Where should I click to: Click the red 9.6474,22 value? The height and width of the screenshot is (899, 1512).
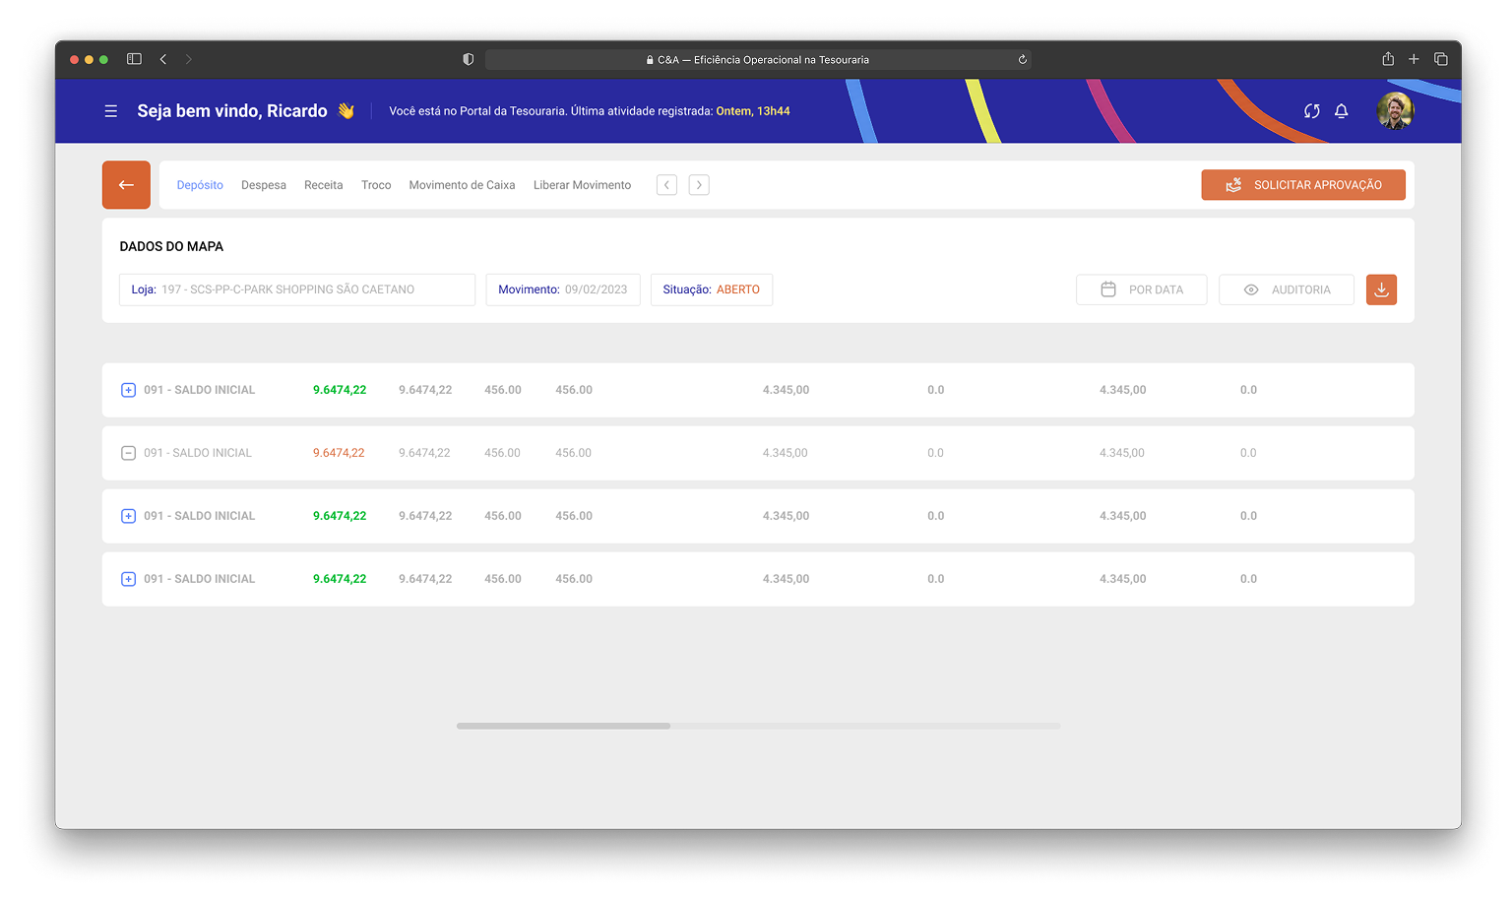(x=339, y=453)
